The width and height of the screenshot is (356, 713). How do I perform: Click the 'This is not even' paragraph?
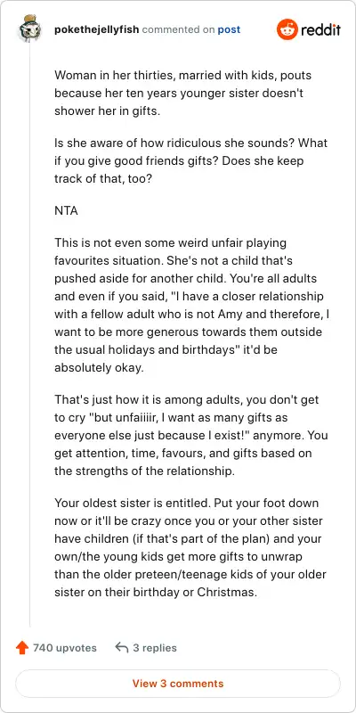(191, 305)
